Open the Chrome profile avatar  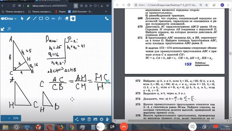222,5
